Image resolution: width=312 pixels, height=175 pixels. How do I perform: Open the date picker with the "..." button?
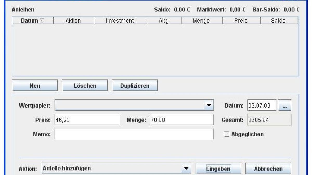(x=285, y=105)
